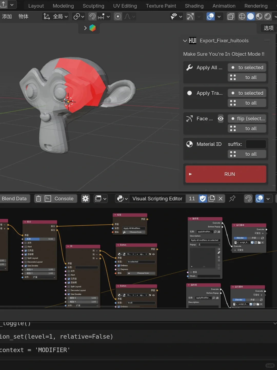Toggle viewport overlays in 3D view header

point(211,17)
